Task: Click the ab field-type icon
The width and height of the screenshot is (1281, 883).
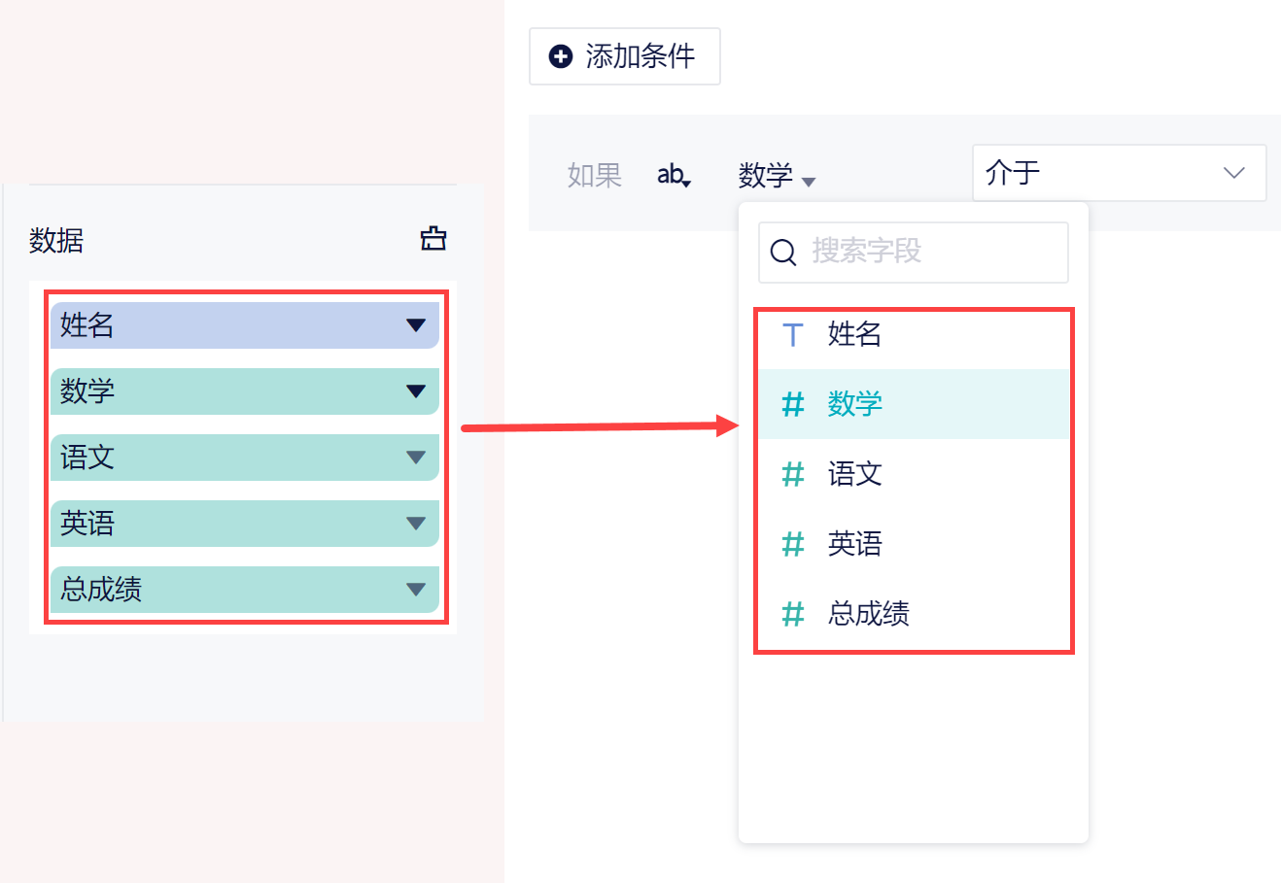Action: click(673, 175)
